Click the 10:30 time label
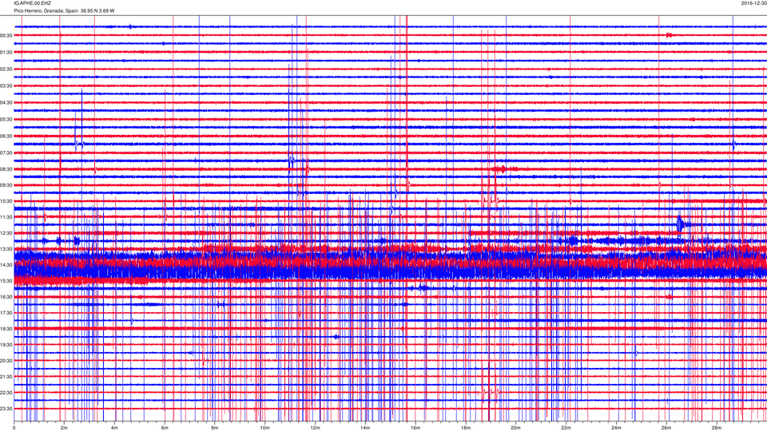767x431 pixels. click(6, 201)
